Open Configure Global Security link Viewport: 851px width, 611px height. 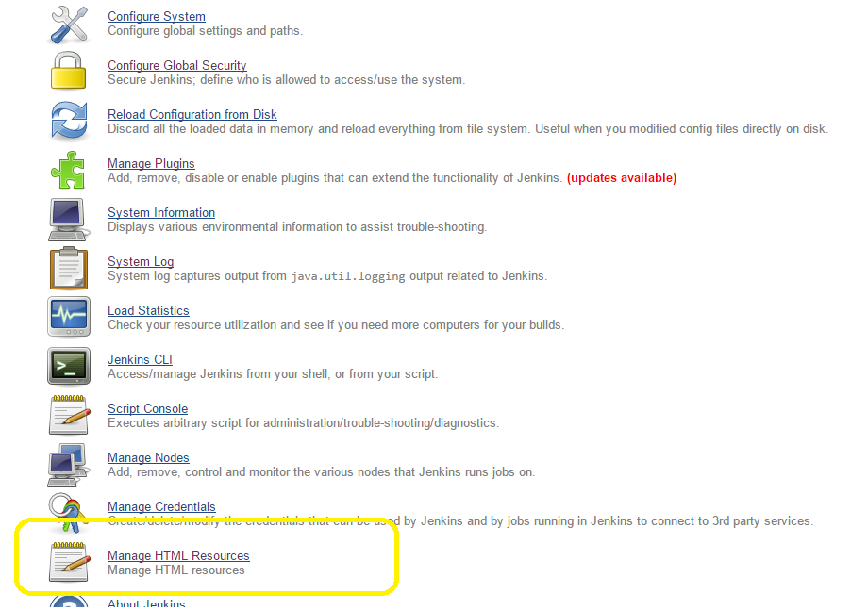coord(177,65)
